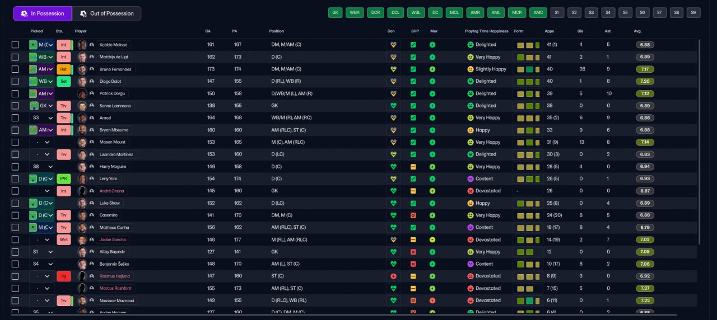
Task: Click the vertical scrollbar of the player list
Action: pos(699,141)
